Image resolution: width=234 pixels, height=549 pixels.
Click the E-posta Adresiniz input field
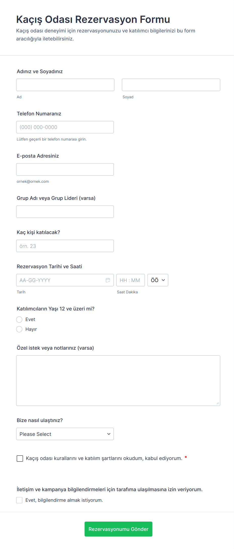click(x=65, y=169)
